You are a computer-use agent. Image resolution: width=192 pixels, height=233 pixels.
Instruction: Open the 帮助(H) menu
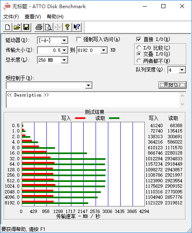coord(55,17)
